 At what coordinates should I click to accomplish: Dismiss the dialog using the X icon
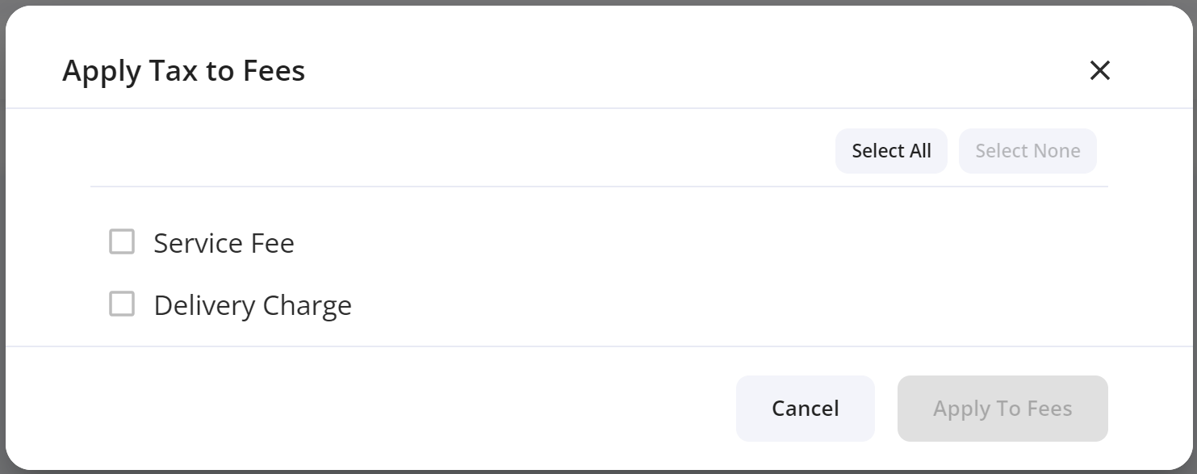tap(1099, 71)
